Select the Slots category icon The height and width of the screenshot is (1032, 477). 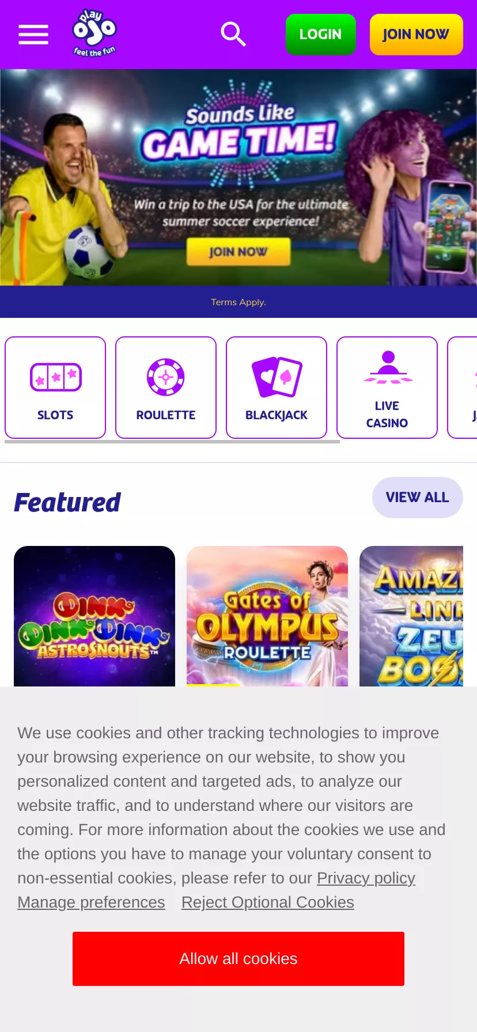(x=55, y=377)
